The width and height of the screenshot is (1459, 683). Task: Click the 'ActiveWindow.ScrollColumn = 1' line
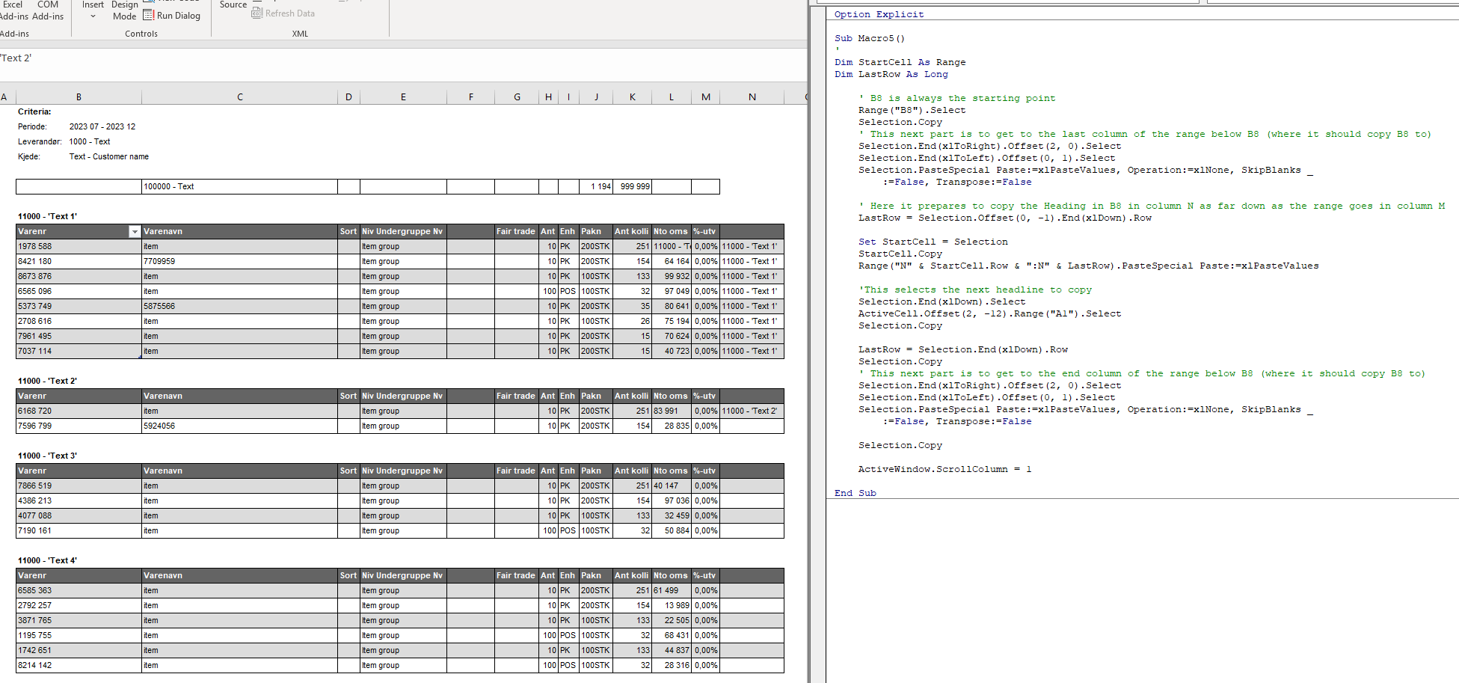pos(945,469)
